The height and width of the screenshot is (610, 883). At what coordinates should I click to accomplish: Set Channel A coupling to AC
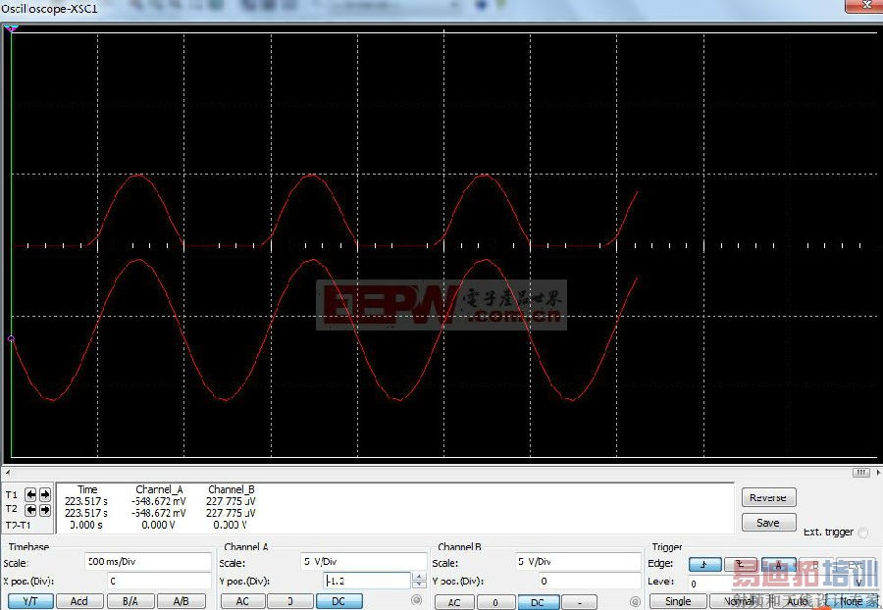pyautogui.click(x=242, y=601)
